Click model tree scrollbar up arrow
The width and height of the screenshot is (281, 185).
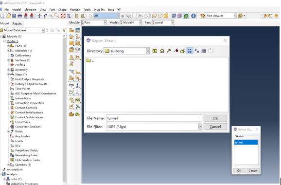pyautogui.click(x=64, y=36)
